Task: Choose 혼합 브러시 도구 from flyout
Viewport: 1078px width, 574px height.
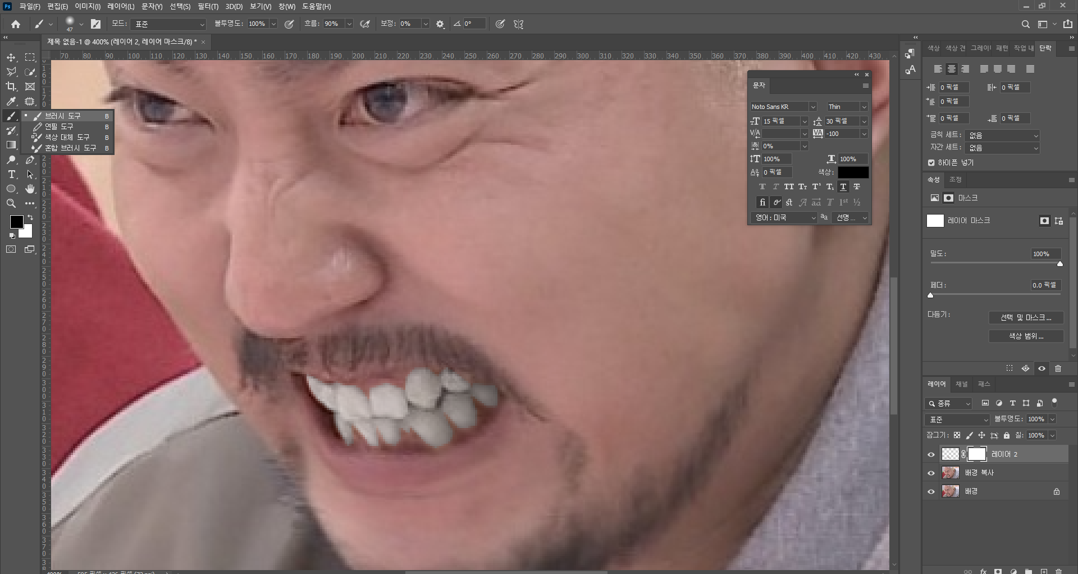Action: pyautogui.click(x=67, y=148)
